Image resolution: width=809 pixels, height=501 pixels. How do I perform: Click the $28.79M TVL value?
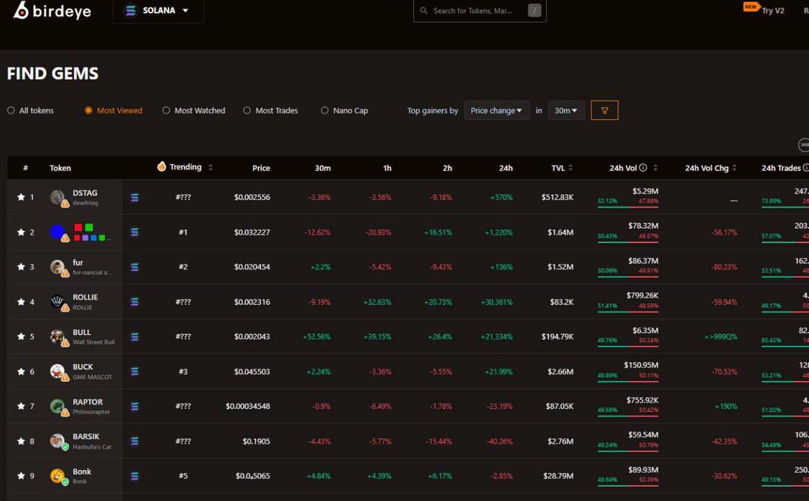558,476
